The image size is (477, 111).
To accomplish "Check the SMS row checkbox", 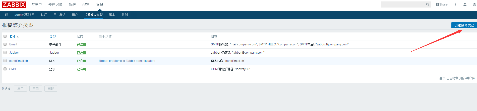I will click(x=5, y=69).
